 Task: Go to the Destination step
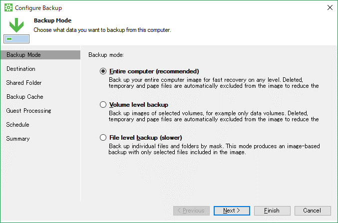(21, 69)
